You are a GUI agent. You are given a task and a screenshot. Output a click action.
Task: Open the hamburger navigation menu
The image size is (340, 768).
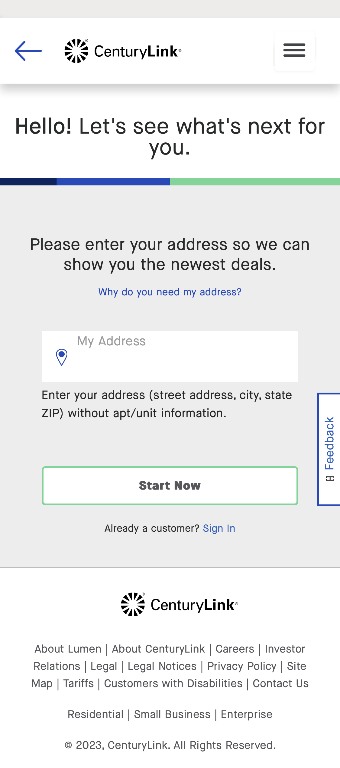coord(294,51)
